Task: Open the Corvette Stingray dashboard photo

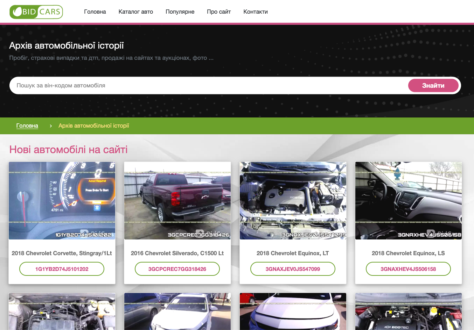Action: coord(62,200)
